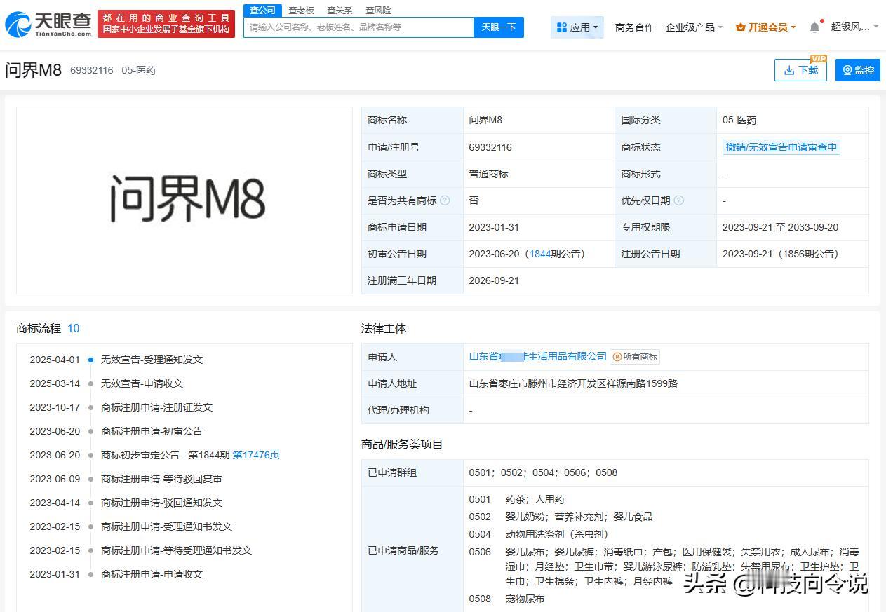Expand the 开通会员 membership dropdown

point(765,27)
